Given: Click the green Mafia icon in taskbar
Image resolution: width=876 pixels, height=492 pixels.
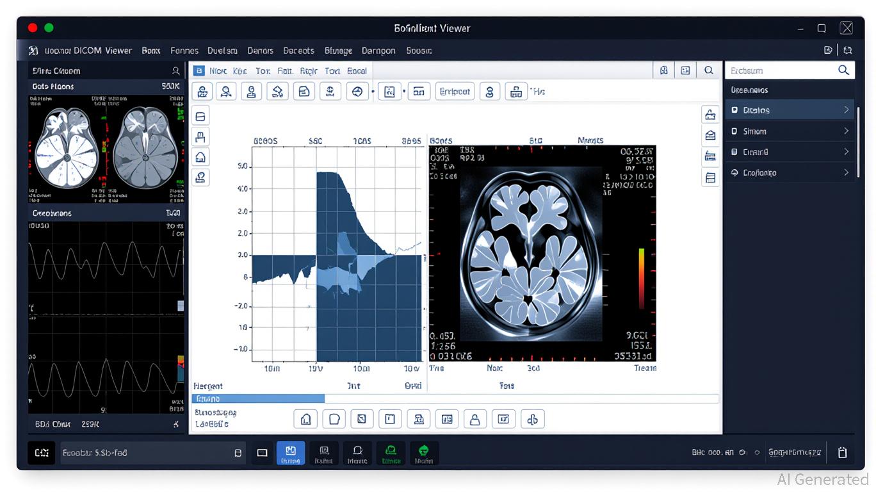Looking at the screenshot, I should click(x=423, y=452).
